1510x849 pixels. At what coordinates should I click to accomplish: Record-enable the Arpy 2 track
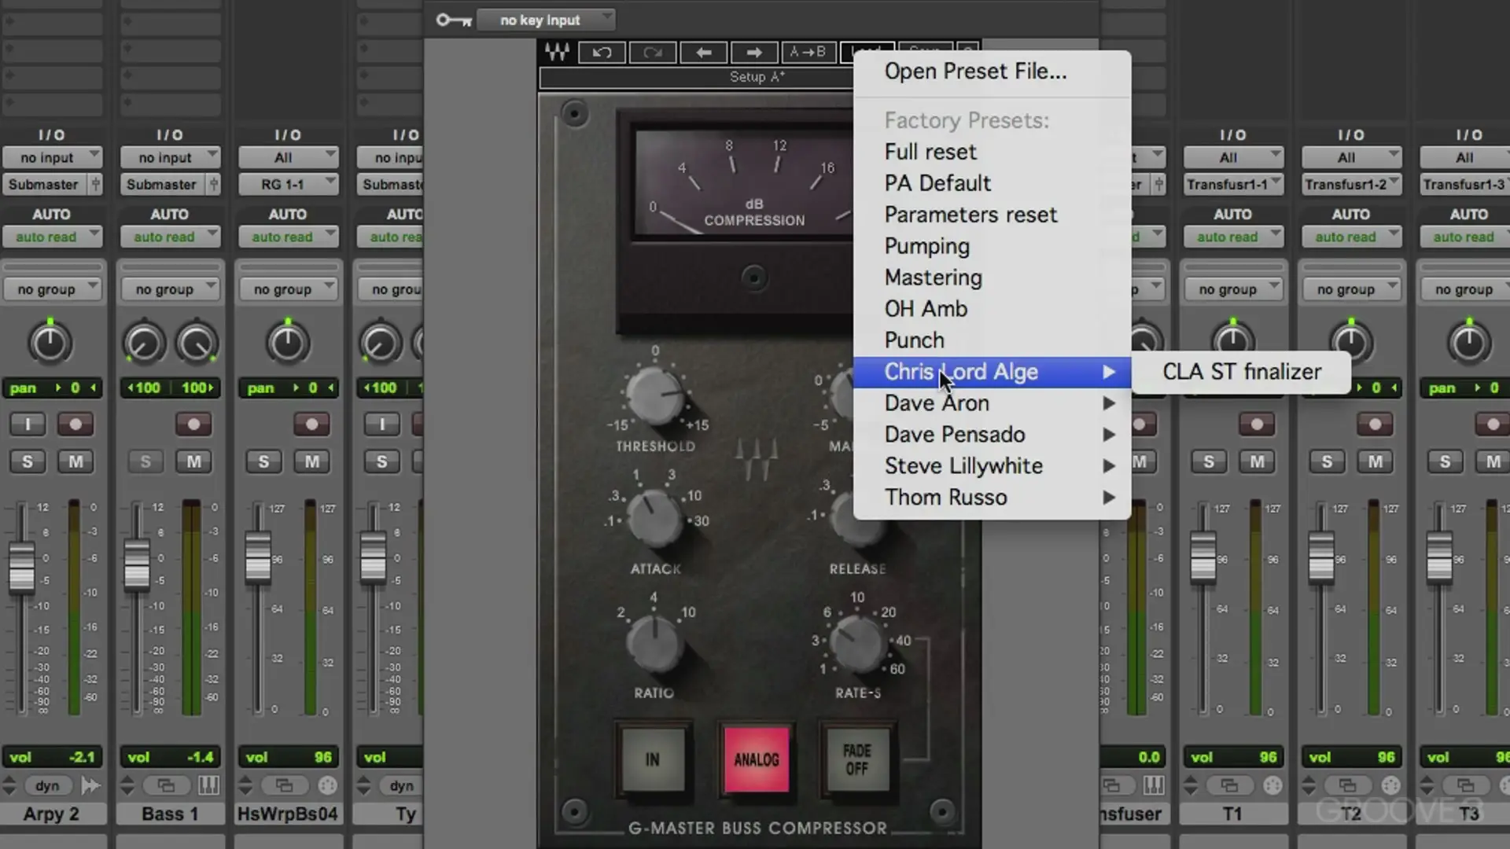pyautogui.click(x=75, y=424)
